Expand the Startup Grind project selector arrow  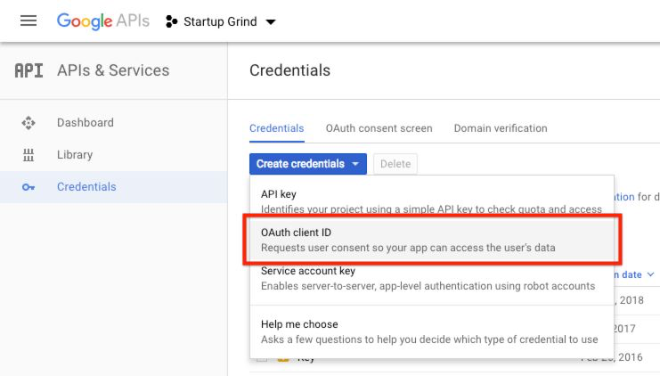[x=271, y=21]
